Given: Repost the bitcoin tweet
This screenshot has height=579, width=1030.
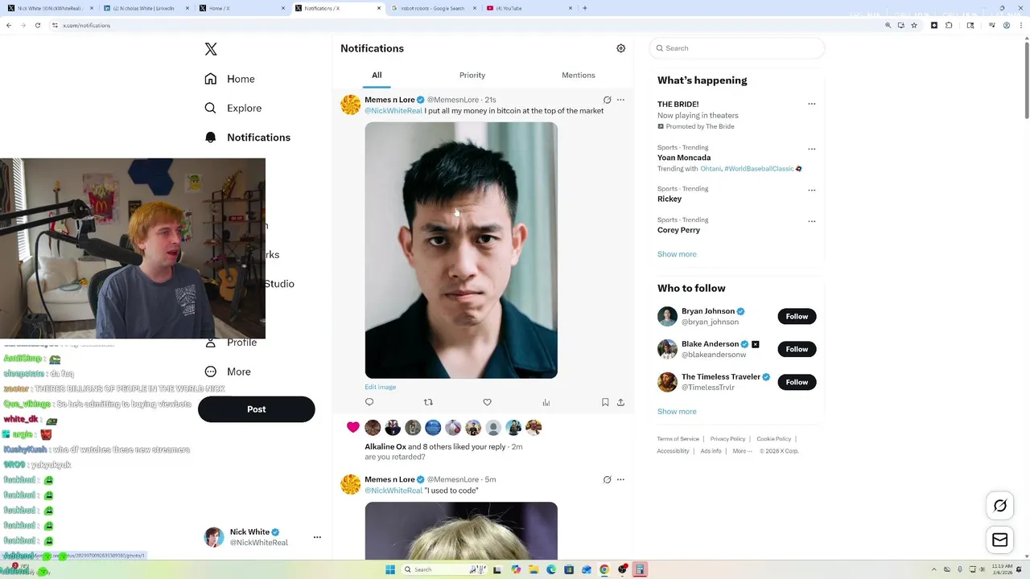Looking at the screenshot, I should (x=428, y=402).
